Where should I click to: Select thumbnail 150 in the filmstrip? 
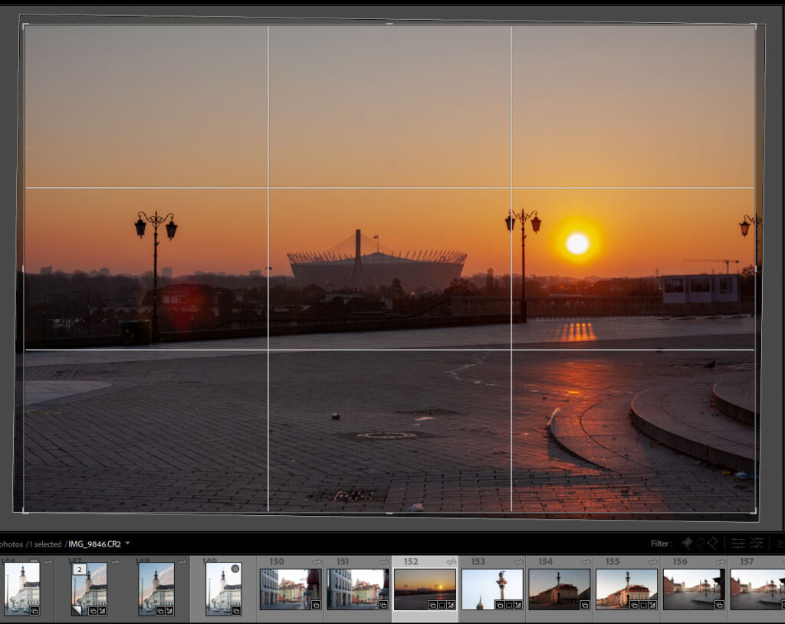pos(291,589)
